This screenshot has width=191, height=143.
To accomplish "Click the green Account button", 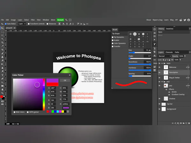I will pyautogui.click(x=60, y=20).
